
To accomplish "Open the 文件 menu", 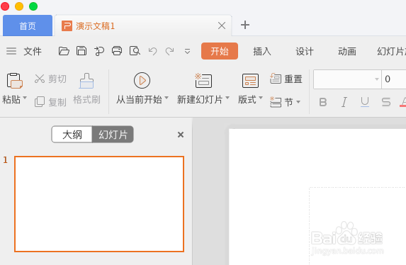I will tap(33, 51).
